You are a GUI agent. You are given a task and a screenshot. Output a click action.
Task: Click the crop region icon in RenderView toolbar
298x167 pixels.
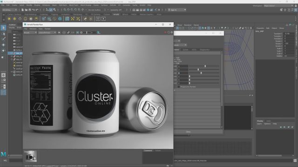point(77,32)
